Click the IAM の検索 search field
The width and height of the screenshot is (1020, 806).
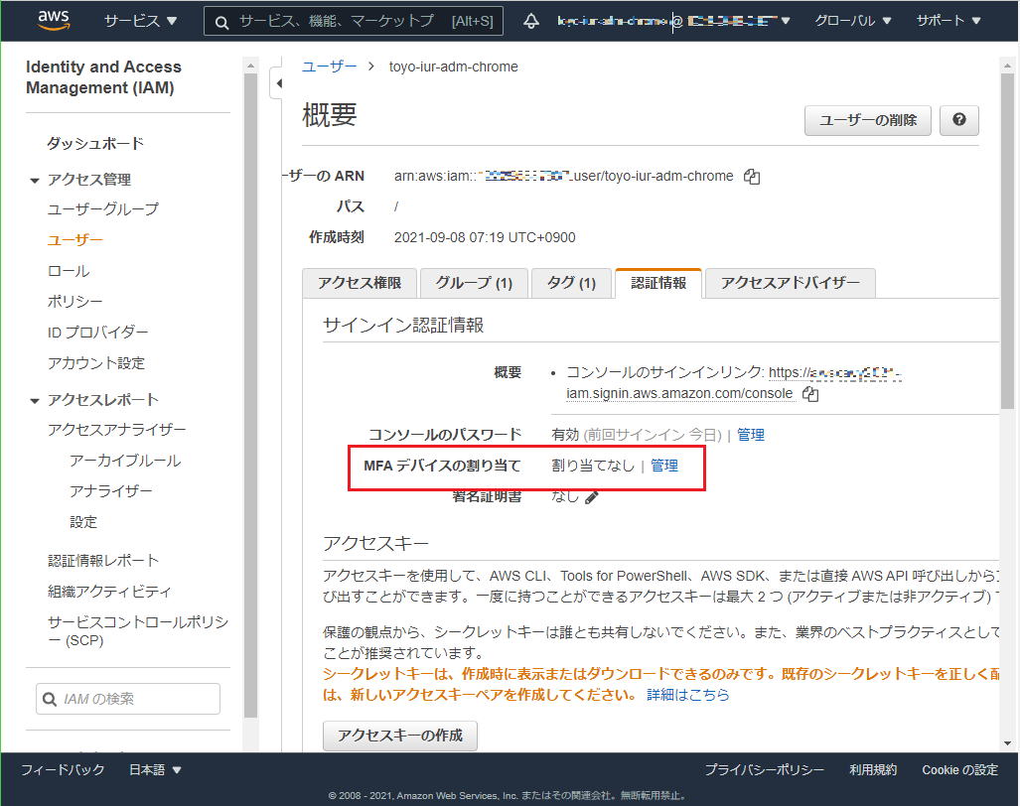127,699
